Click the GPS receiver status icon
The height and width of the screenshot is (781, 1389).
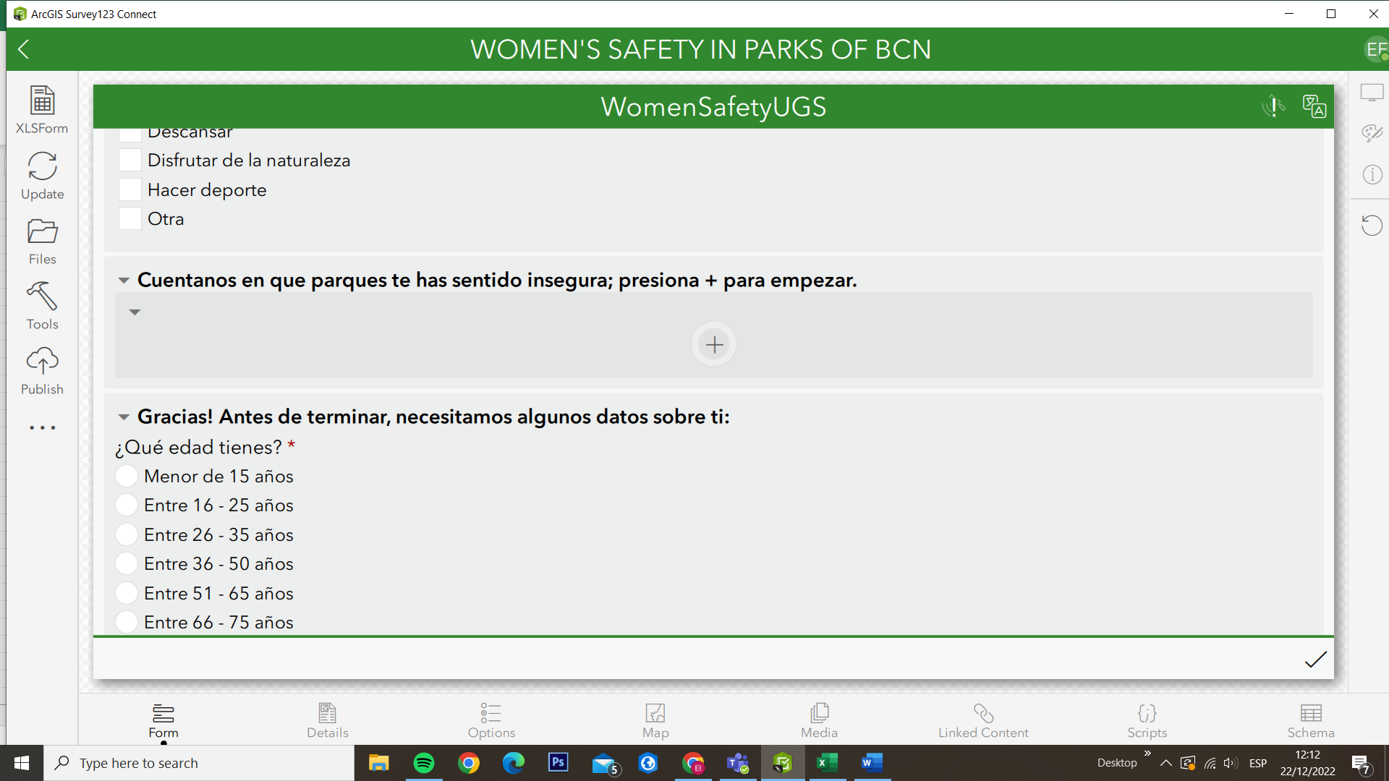point(1273,106)
